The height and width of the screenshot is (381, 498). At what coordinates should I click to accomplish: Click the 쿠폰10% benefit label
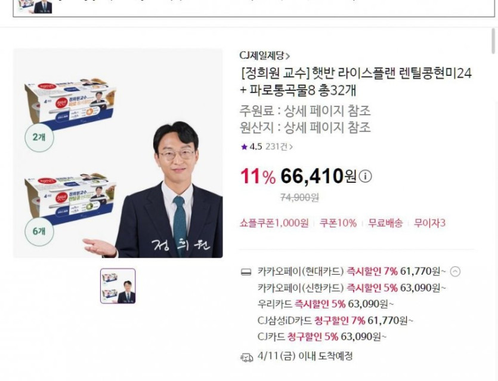(x=338, y=223)
